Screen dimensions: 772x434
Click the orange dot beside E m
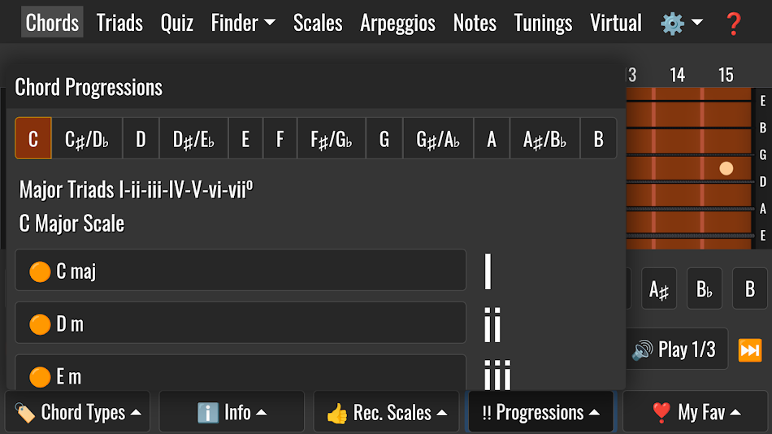(x=40, y=376)
